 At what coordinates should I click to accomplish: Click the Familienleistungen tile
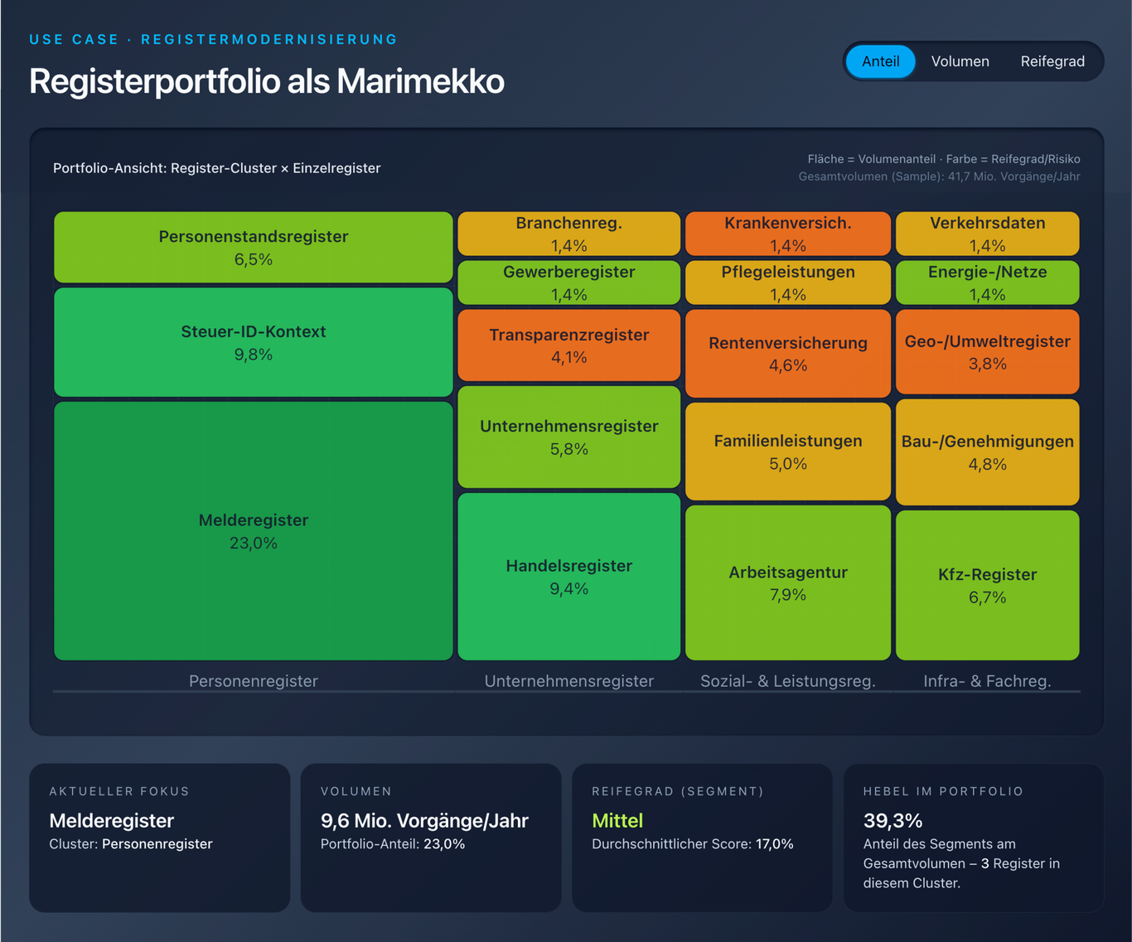[x=787, y=452]
